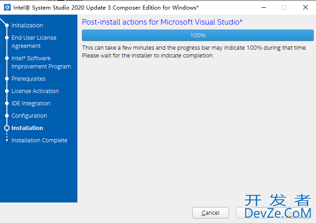Screen dimensions: 316x223
Task: Select the Initialization step in sidebar
Action: [x=27, y=26]
